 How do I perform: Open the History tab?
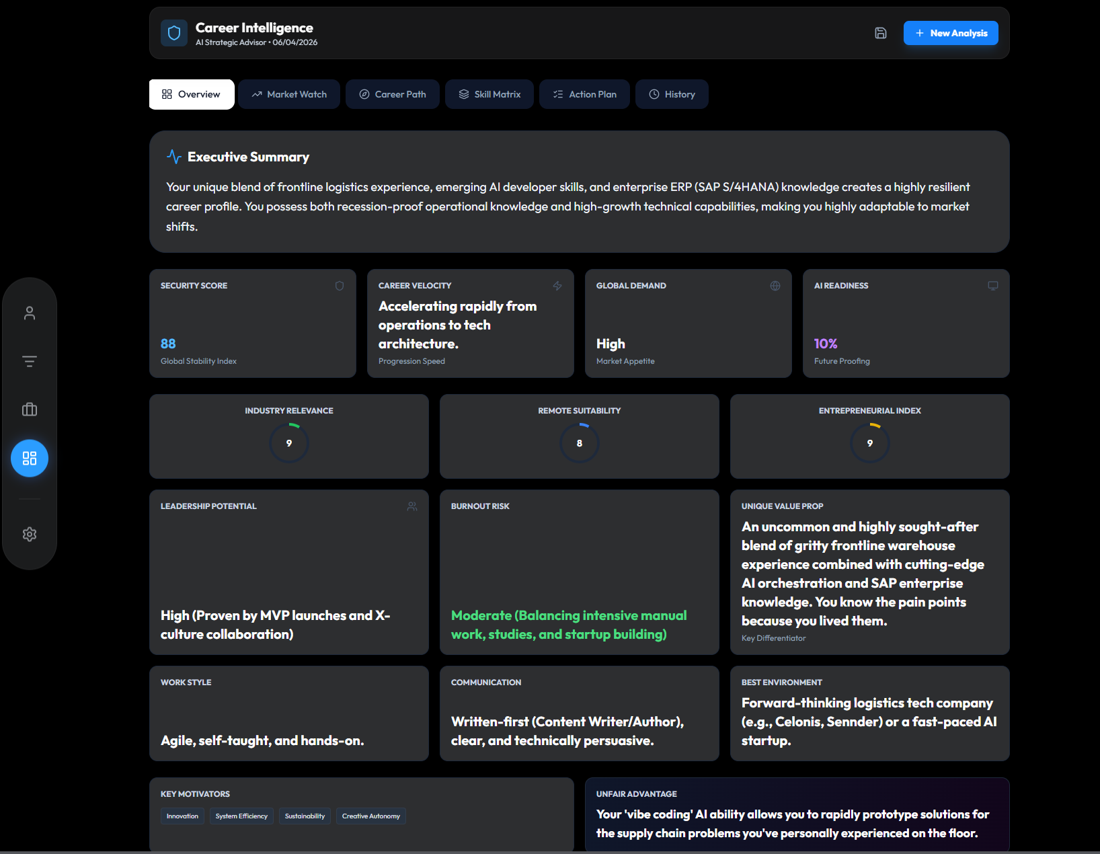coord(672,94)
